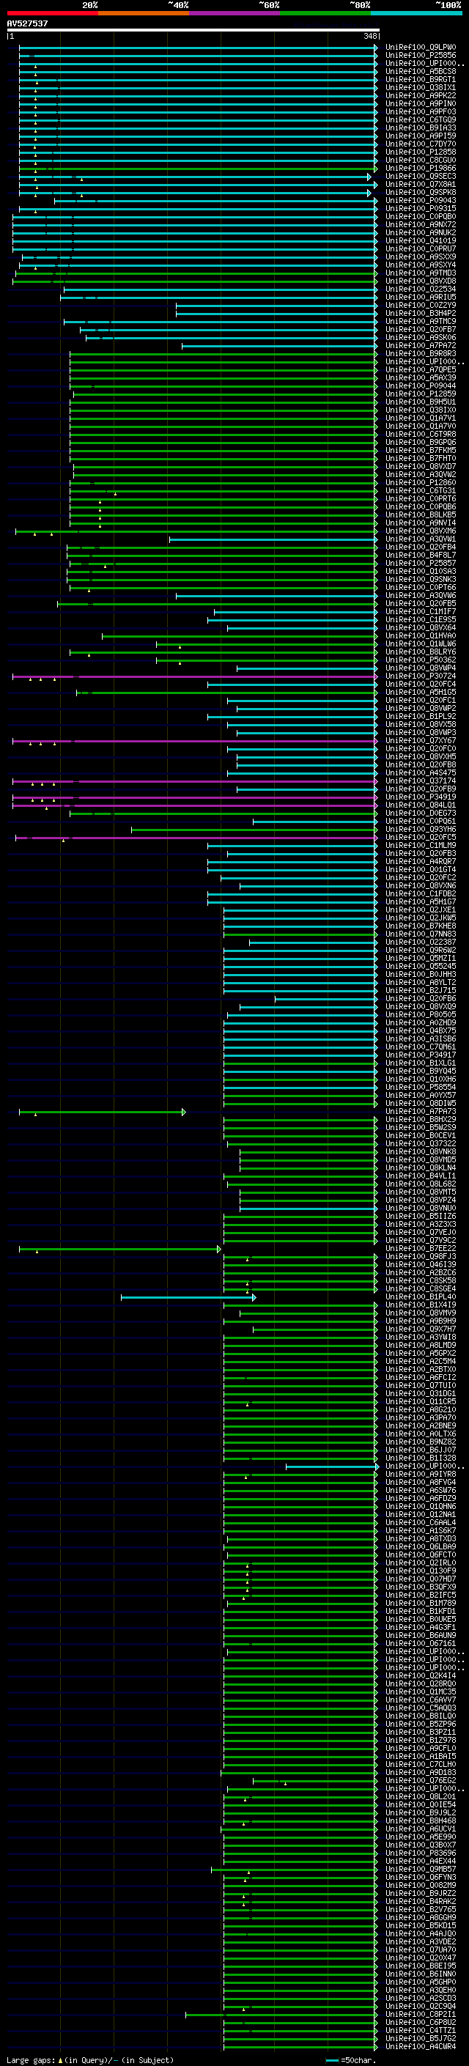Select hit label UniRef100_B7KHE8
The height and width of the screenshot is (2066, 469).
pyautogui.click(x=421, y=926)
